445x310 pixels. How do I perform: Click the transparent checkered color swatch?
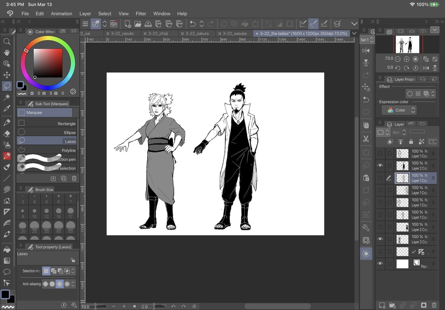7,307
